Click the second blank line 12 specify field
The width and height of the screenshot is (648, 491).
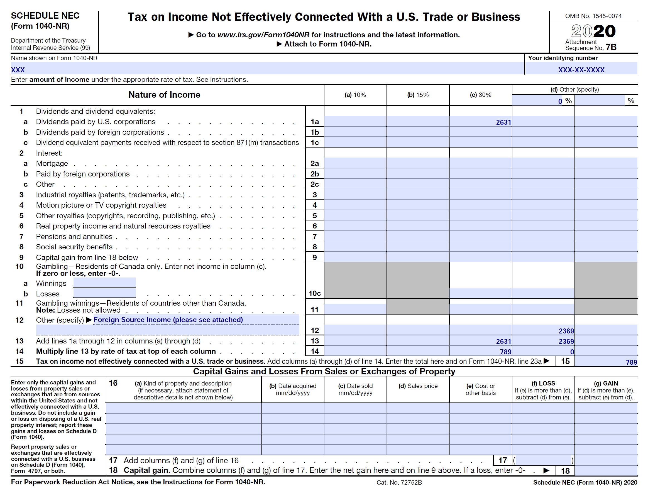click(167, 330)
